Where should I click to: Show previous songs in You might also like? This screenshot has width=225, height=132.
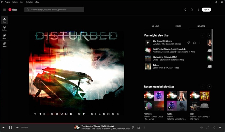(x=203, y=35)
